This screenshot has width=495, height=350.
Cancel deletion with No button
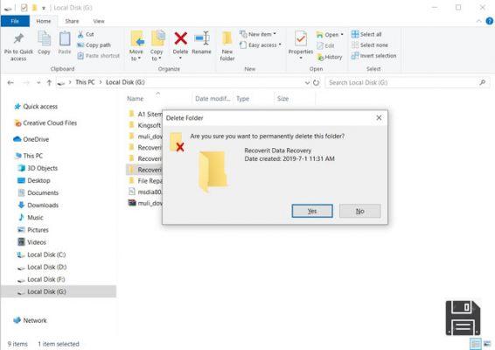pyautogui.click(x=360, y=211)
